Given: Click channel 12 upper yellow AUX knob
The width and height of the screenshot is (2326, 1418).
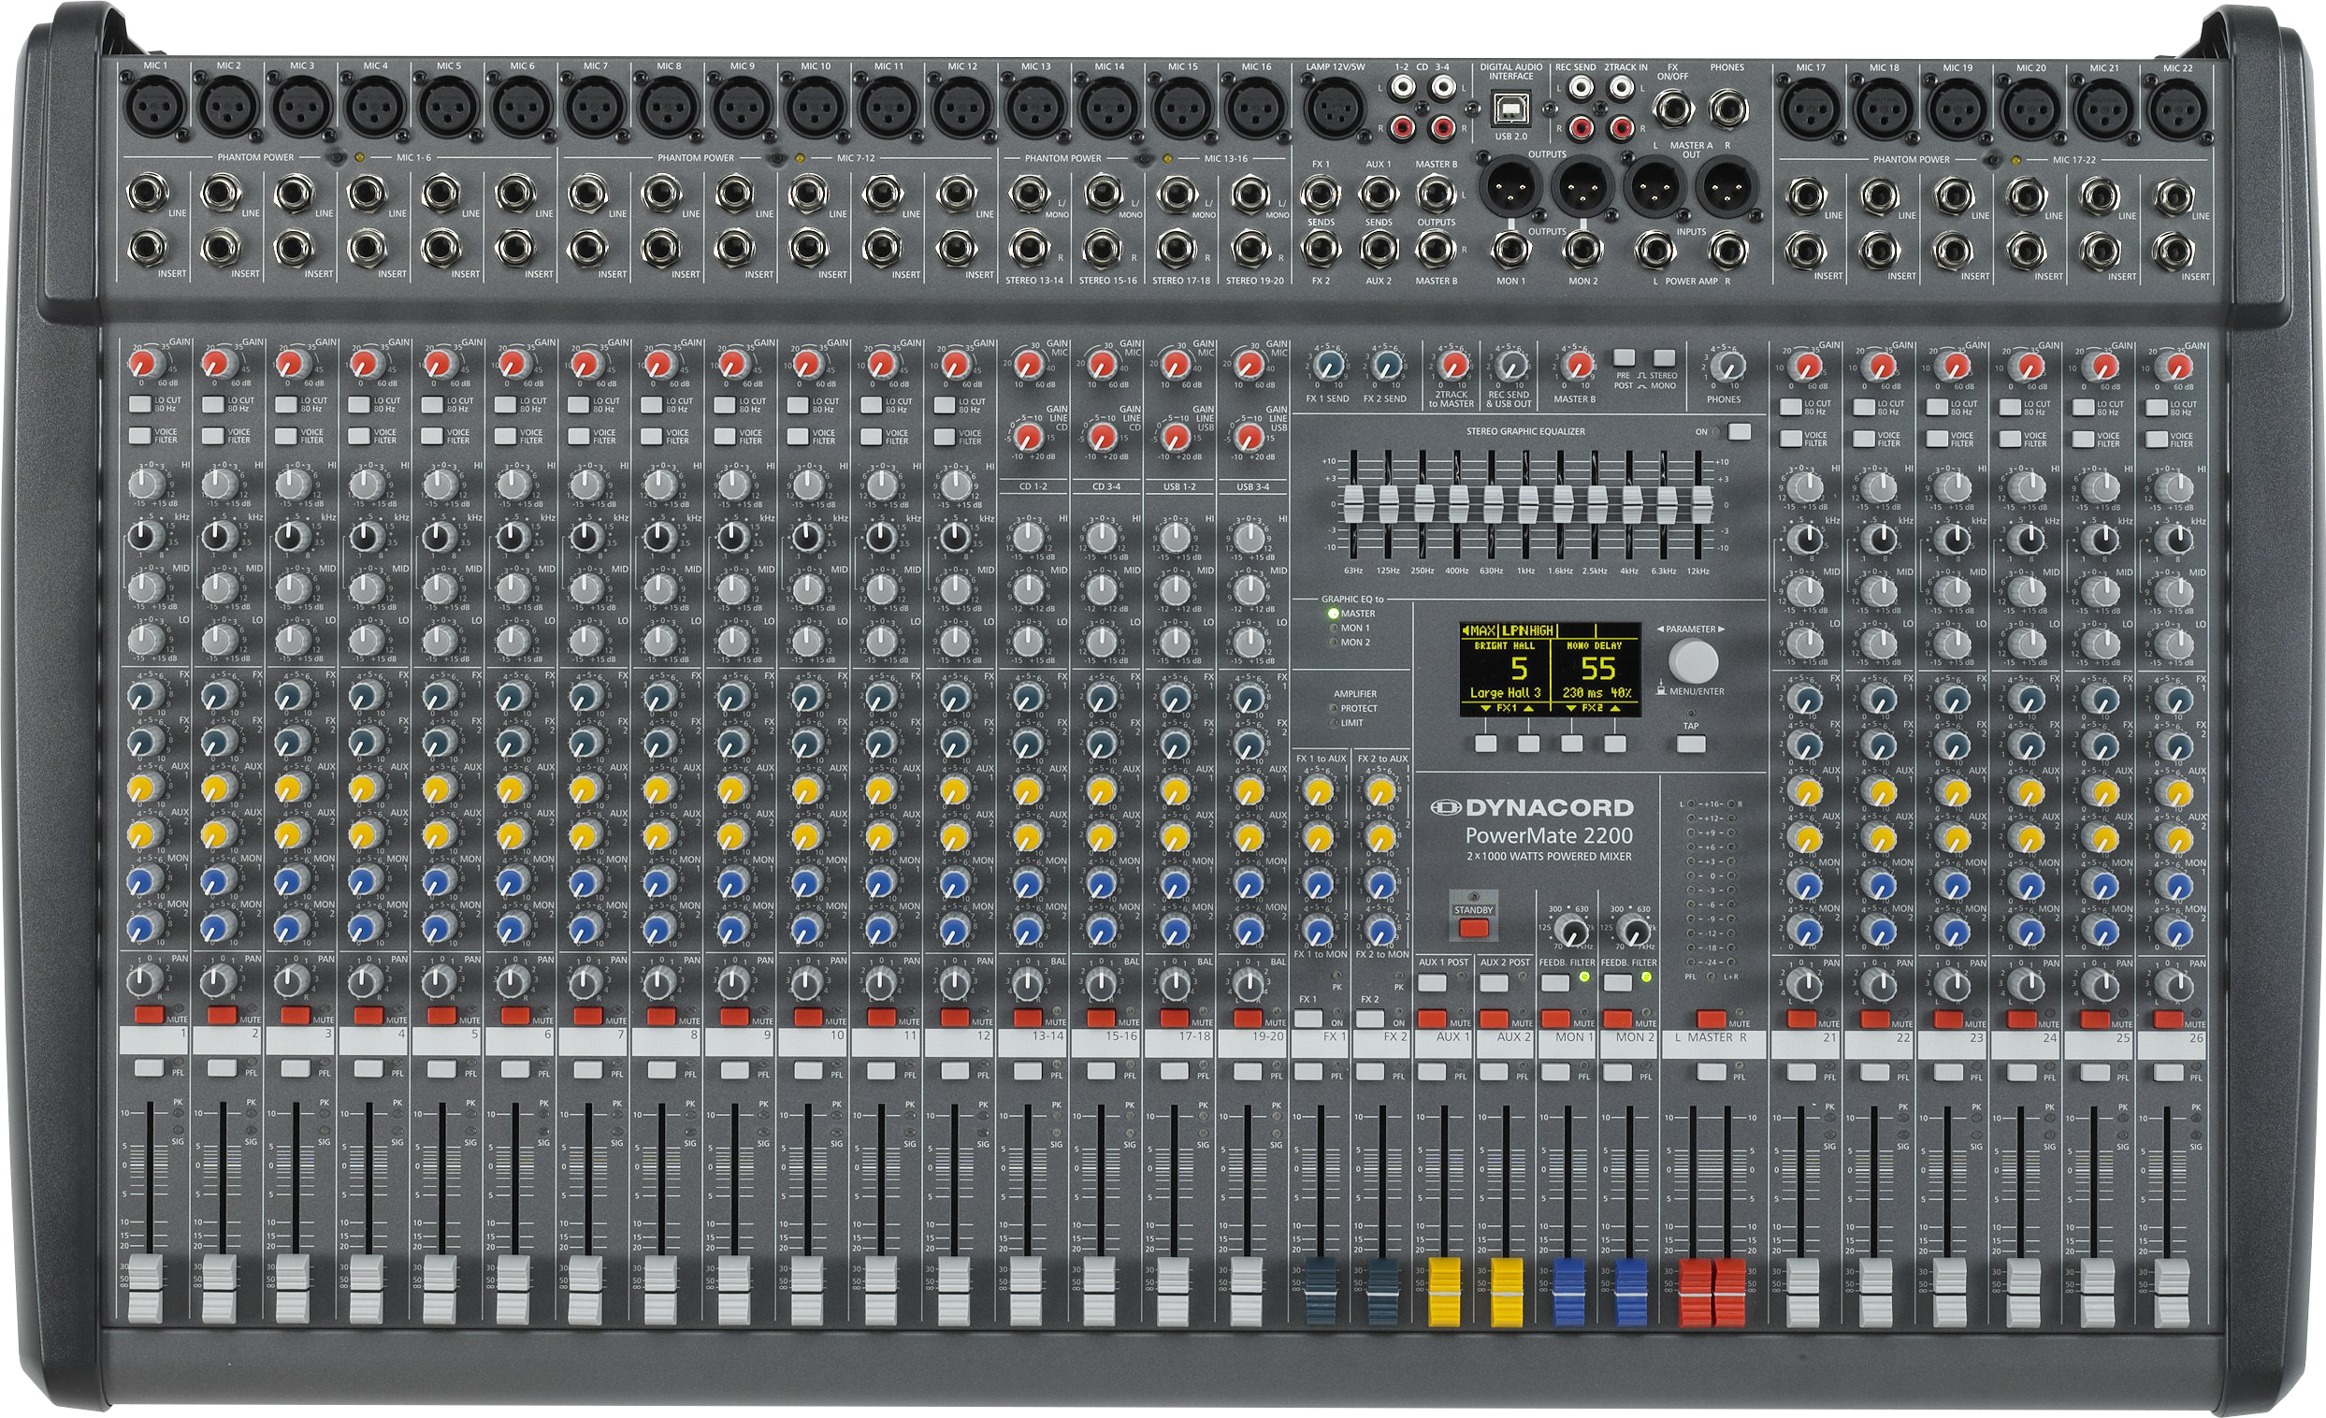Looking at the screenshot, I should (954, 789).
